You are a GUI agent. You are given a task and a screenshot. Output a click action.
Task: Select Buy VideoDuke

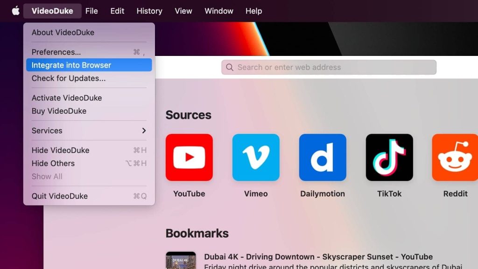89,111
